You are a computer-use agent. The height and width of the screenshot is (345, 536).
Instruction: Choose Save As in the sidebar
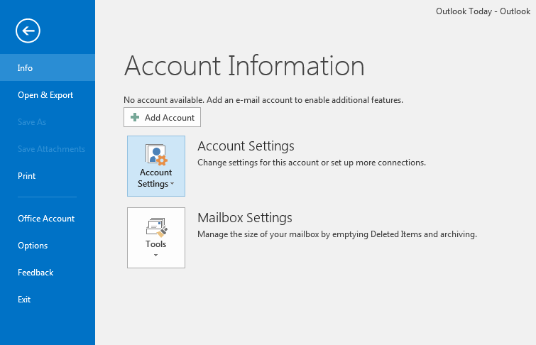pyautogui.click(x=32, y=122)
